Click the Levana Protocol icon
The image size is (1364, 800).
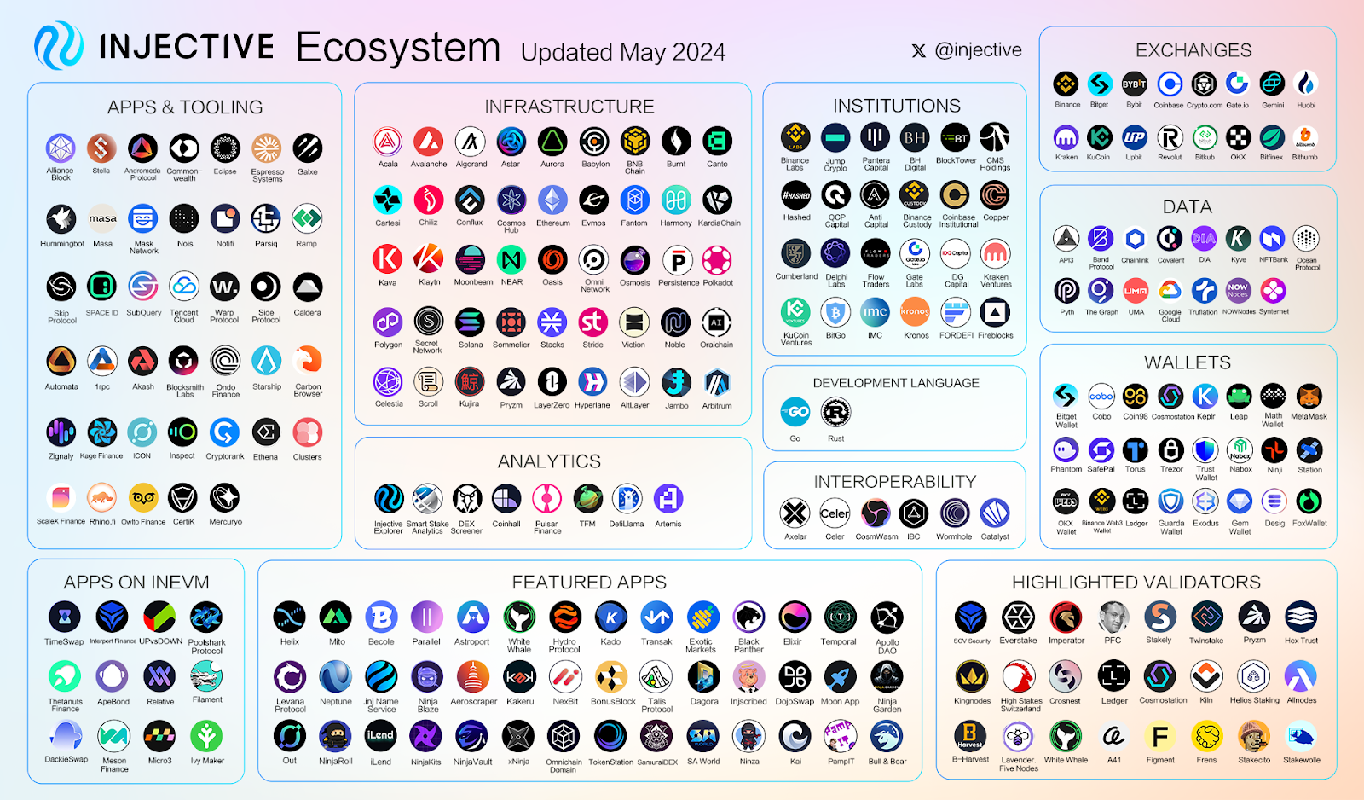[x=290, y=677]
